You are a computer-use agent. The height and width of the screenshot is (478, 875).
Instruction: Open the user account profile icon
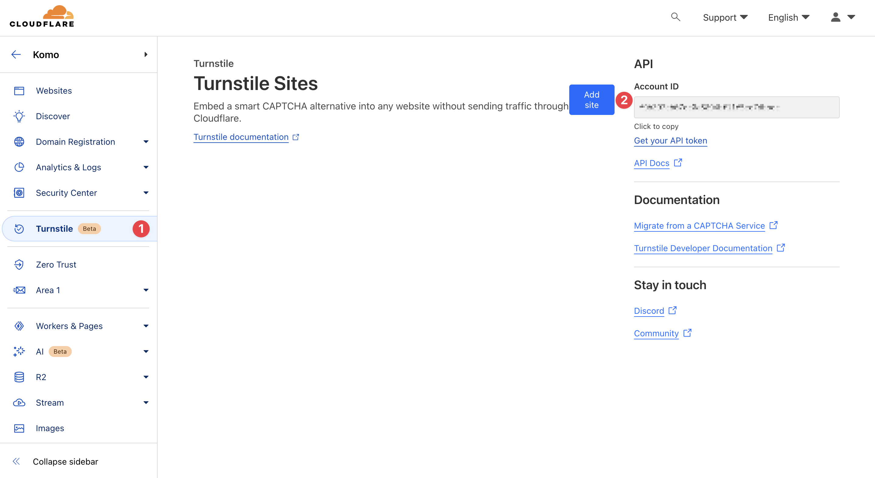click(835, 17)
